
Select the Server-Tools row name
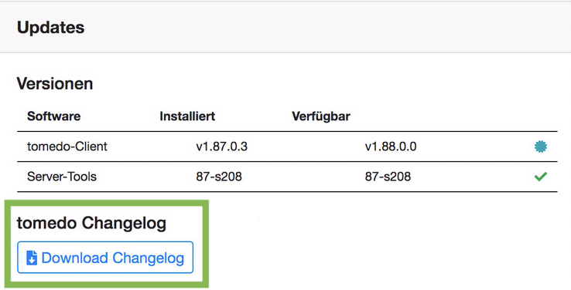click(x=62, y=177)
